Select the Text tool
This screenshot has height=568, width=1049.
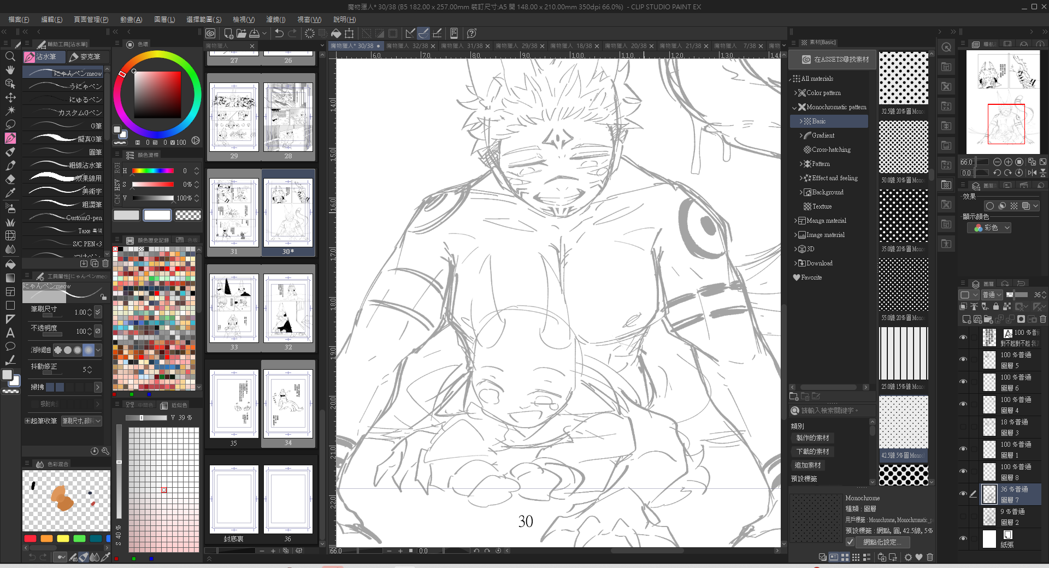[x=10, y=333]
